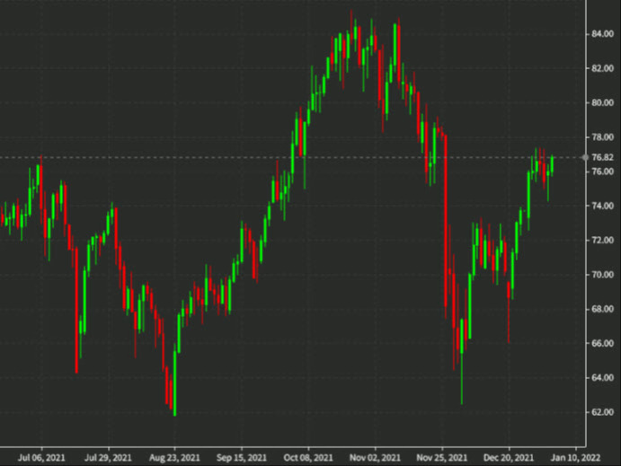Click the Oct 08, 2021 date label

(308, 458)
